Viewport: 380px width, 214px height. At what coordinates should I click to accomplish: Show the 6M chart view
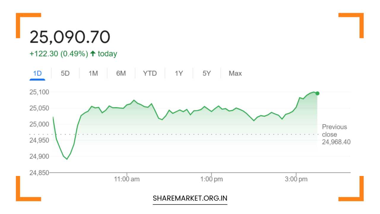point(121,73)
